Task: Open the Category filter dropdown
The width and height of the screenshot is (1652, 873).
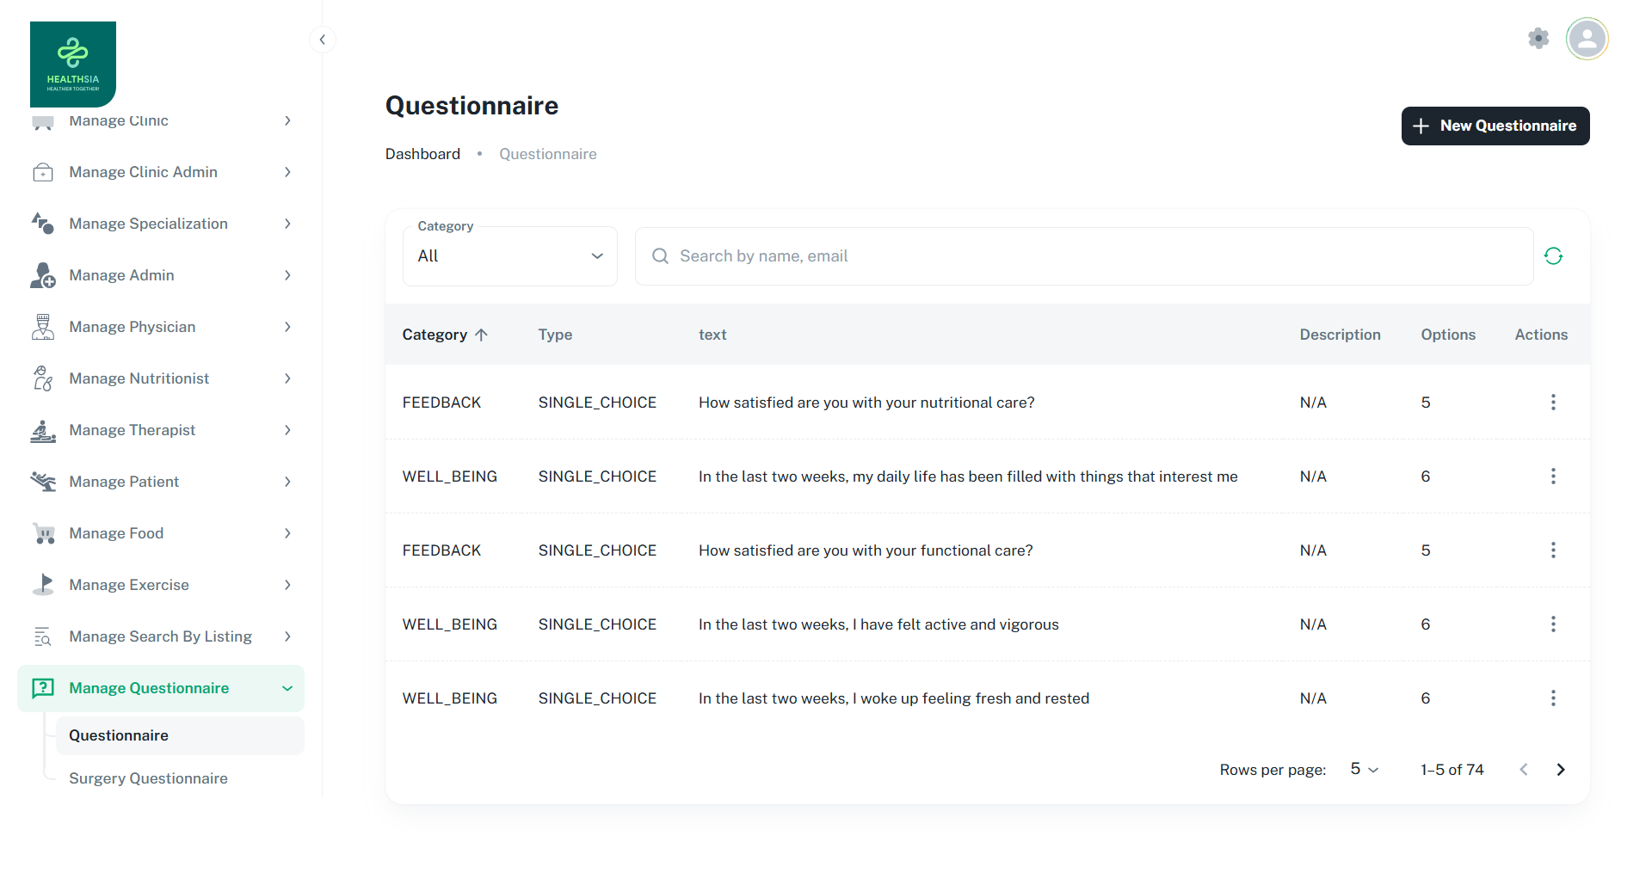Action: click(x=509, y=256)
